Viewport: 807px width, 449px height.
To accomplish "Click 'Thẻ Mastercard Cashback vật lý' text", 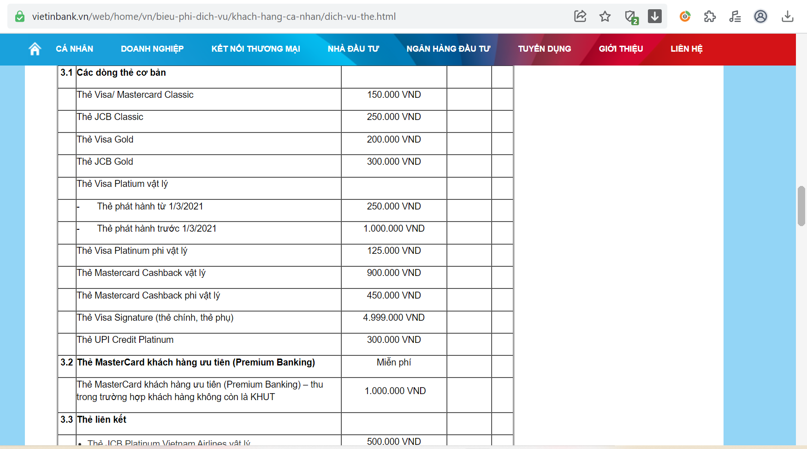I will click(x=141, y=273).
